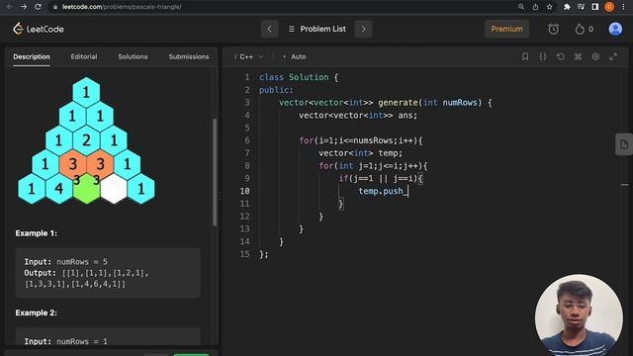
Task: Click the browser share icon
Action: point(535,7)
